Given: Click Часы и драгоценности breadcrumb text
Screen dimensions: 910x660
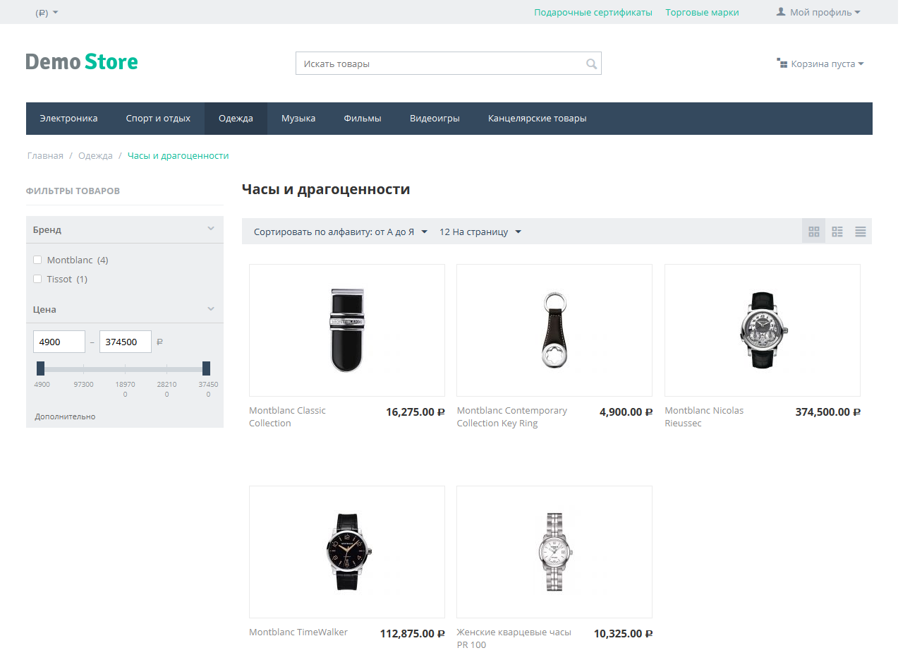Looking at the screenshot, I should 178,155.
